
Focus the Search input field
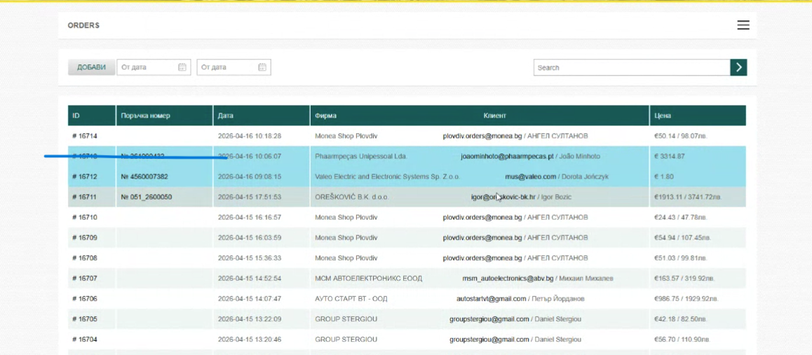pos(631,67)
